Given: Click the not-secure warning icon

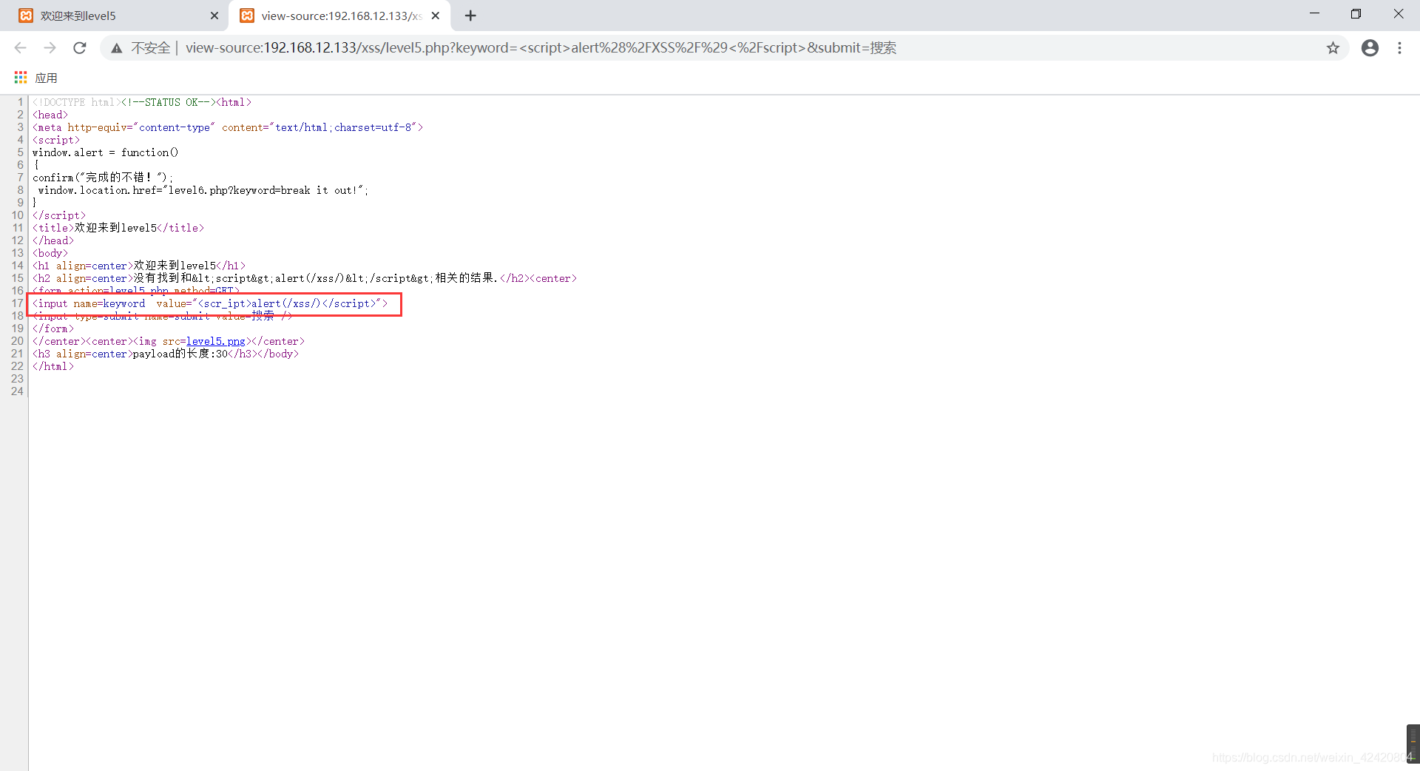Looking at the screenshot, I should [x=117, y=48].
